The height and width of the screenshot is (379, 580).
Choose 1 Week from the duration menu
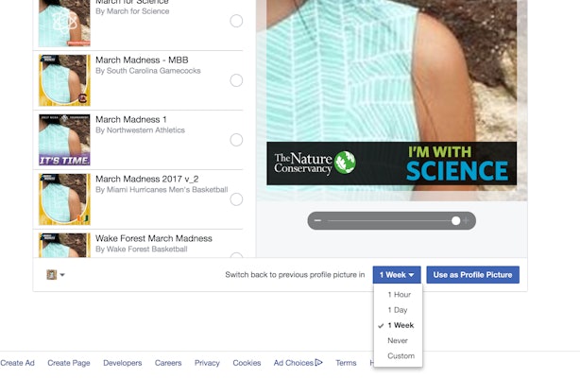tap(399, 325)
